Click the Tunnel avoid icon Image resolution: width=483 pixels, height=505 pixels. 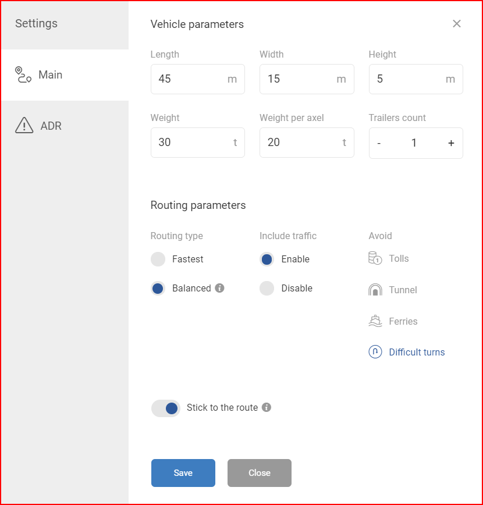point(375,290)
